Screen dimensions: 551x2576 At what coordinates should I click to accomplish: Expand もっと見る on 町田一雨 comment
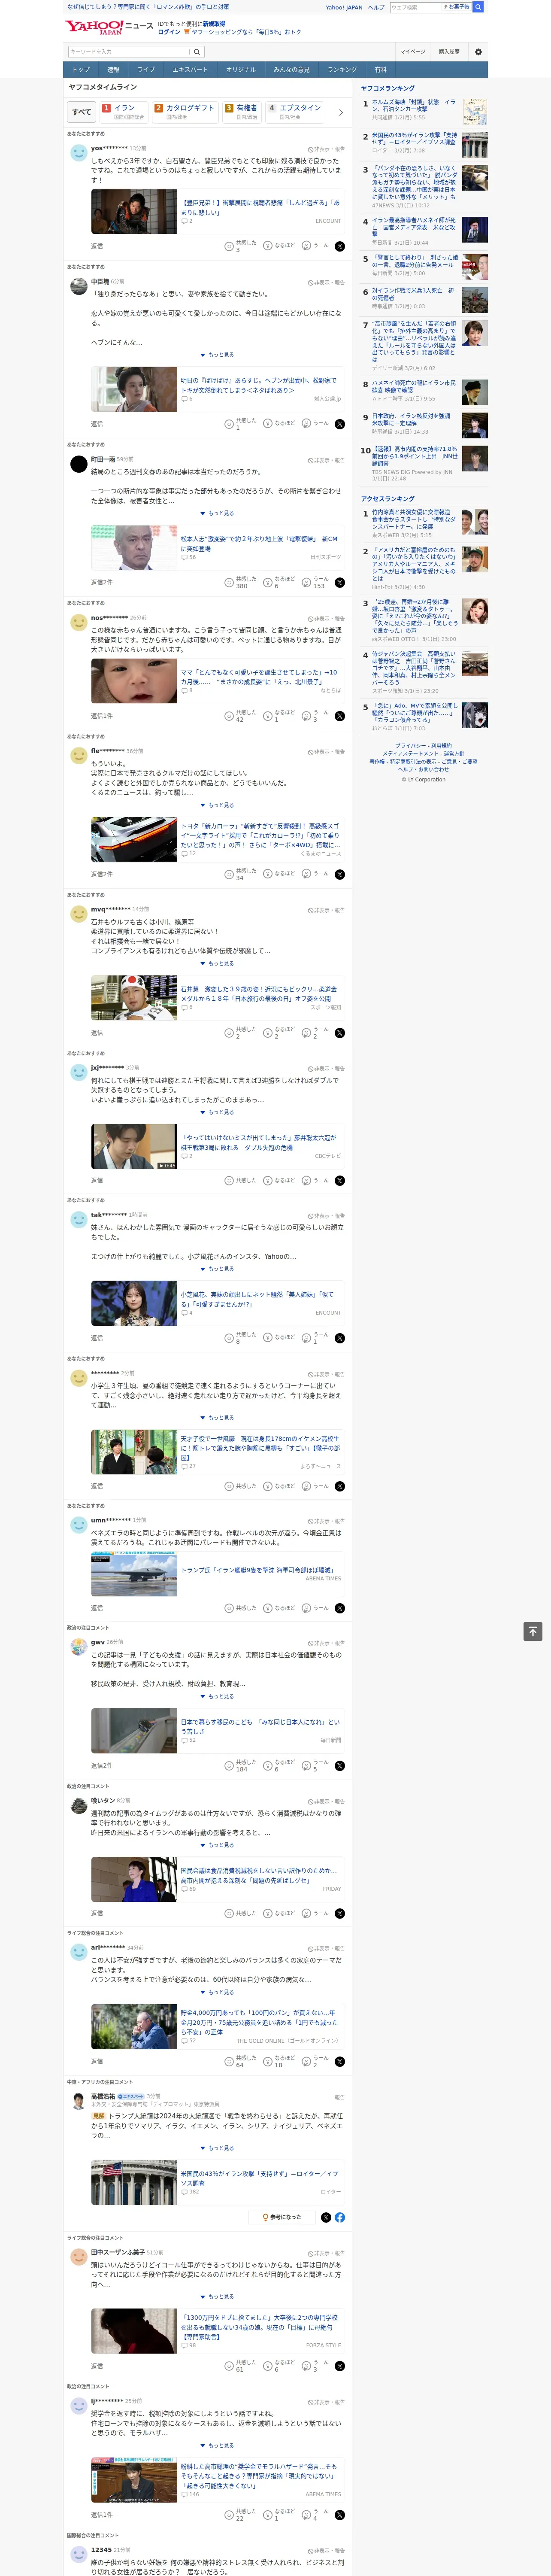point(217,513)
